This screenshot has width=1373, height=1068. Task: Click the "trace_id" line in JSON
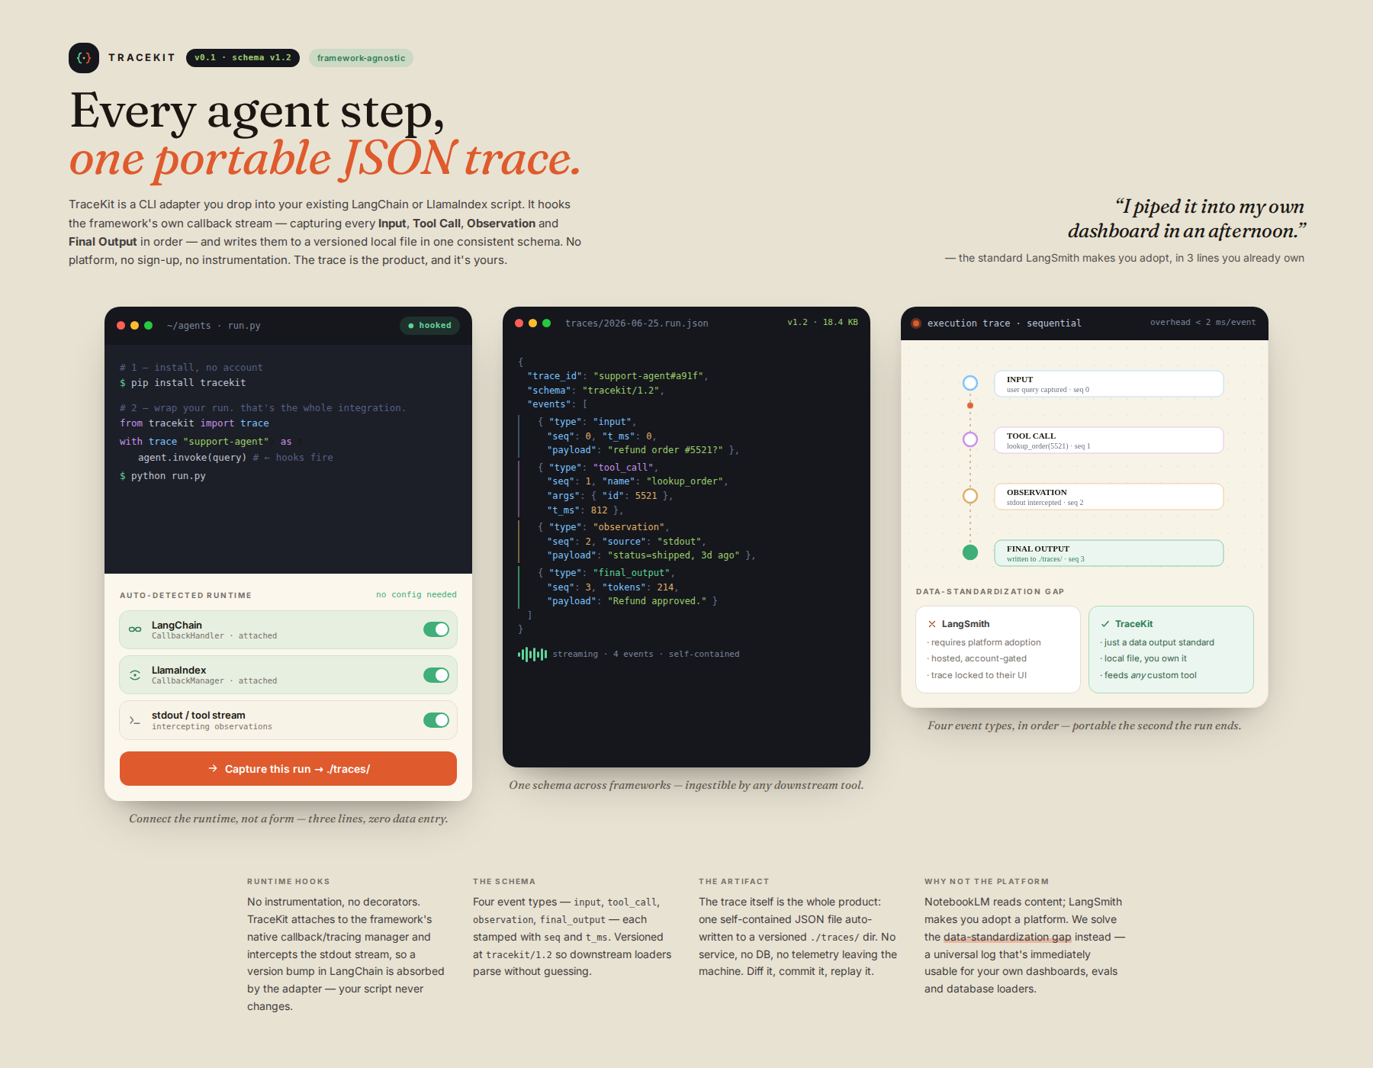click(x=618, y=376)
